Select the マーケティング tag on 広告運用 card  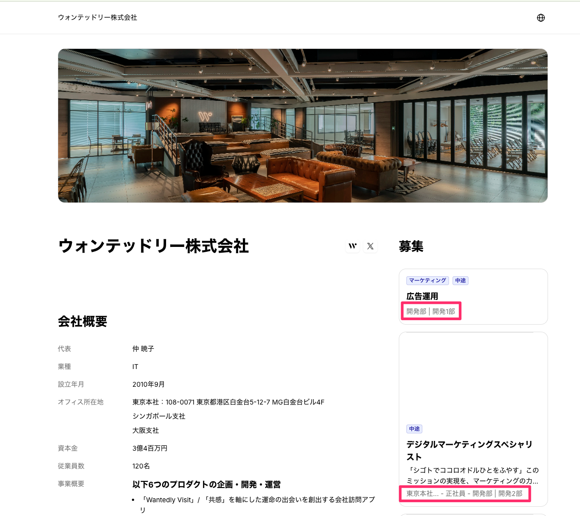tap(427, 281)
